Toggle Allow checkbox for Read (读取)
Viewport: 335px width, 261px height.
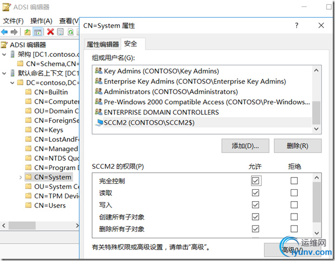[x=256, y=193]
